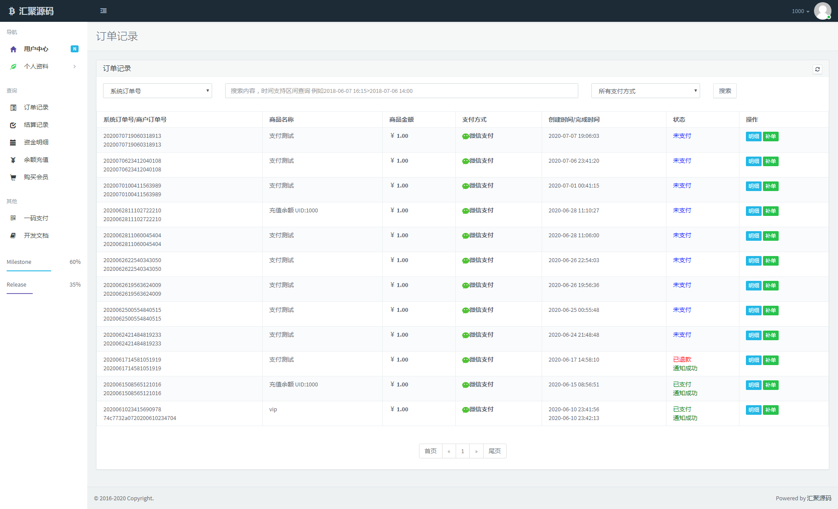Click the calendar icon for 资金明细

13,143
